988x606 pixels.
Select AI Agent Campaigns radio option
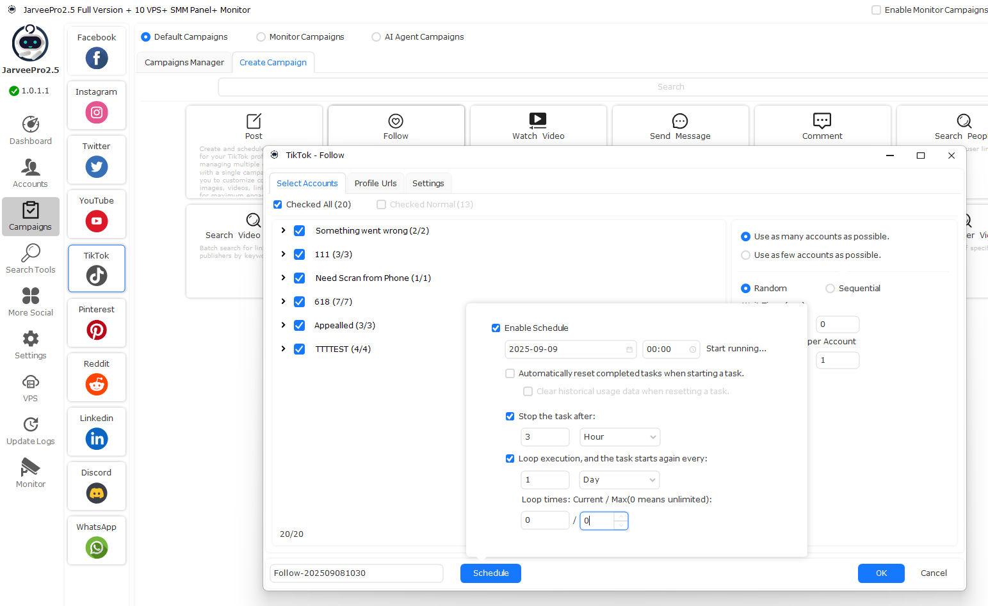(376, 37)
